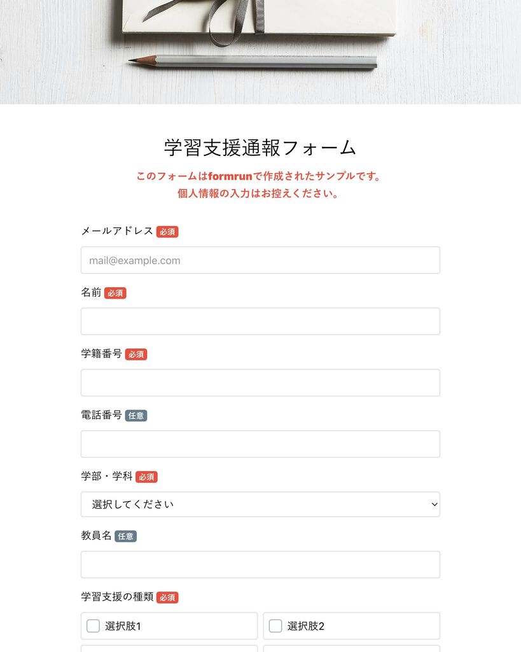Click the pencil header image
Image resolution: width=521 pixels, height=652 pixels.
point(261,52)
